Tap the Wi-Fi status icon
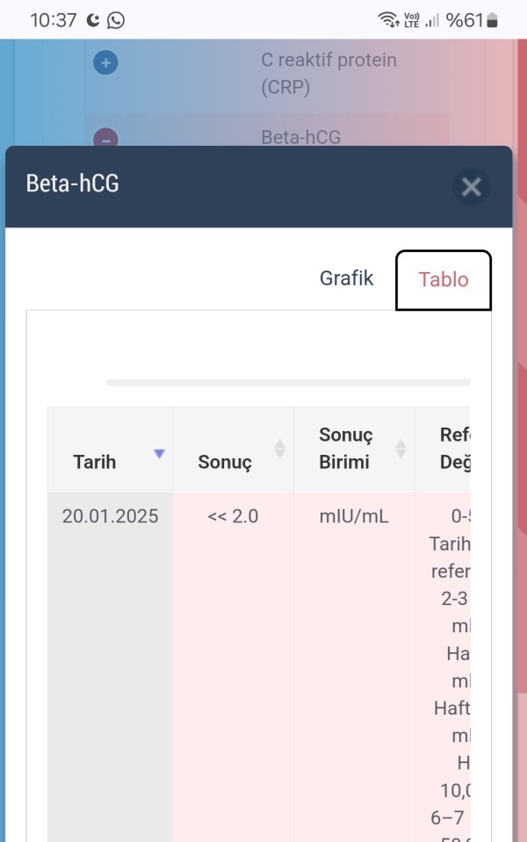The height and width of the screenshot is (842, 527). point(388,20)
